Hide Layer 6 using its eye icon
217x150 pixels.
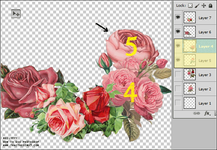(x=178, y=31)
